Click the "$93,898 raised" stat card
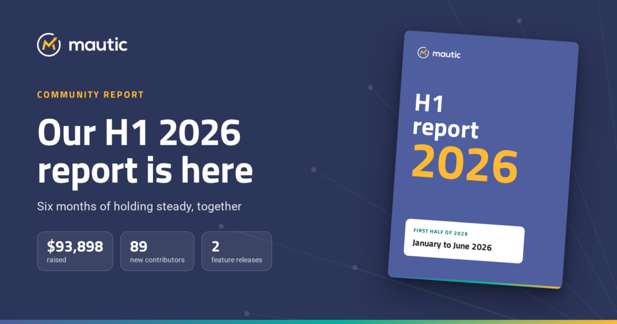 click(75, 251)
